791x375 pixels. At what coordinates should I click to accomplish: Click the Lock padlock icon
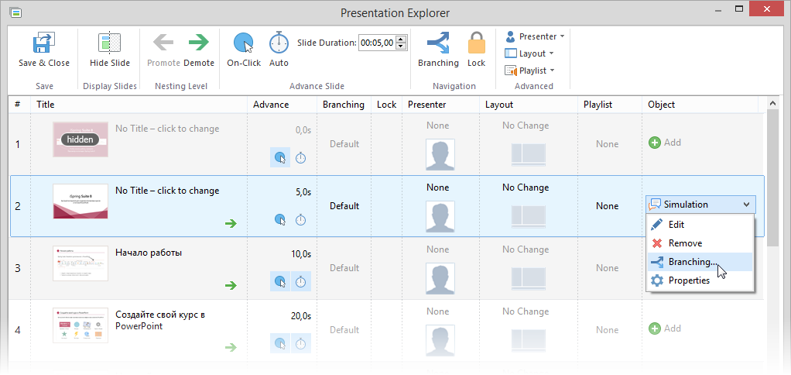[476, 43]
